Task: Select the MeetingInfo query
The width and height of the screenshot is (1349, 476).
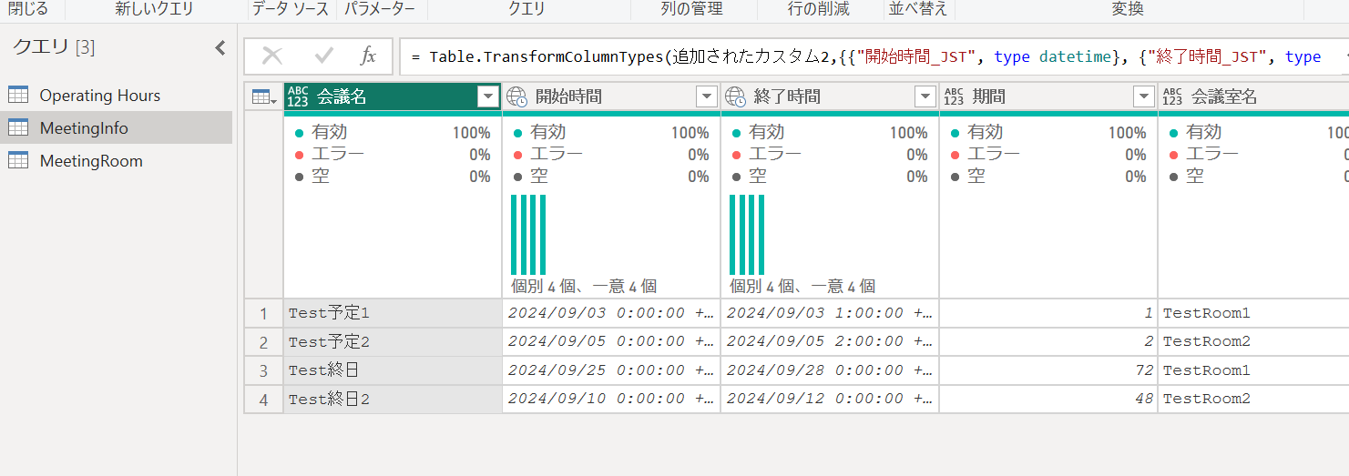Action: point(116,128)
